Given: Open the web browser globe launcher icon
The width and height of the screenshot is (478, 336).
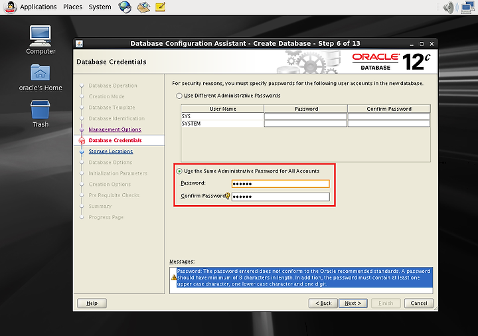Looking at the screenshot, I should 125,7.
